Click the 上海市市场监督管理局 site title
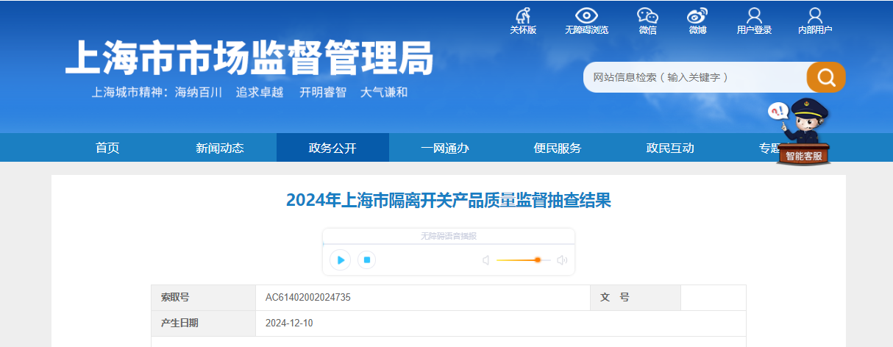The width and height of the screenshot is (893, 347). (249, 57)
